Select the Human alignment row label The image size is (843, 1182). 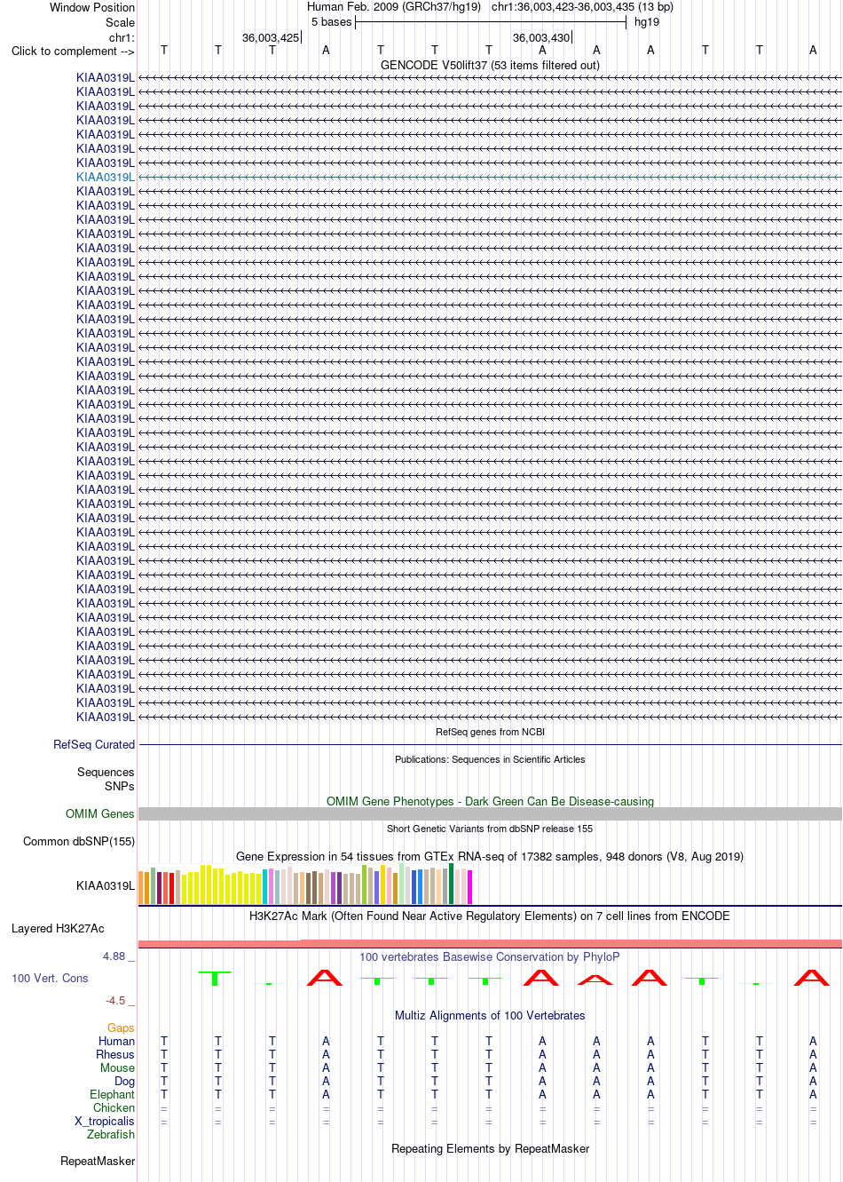(117, 1041)
